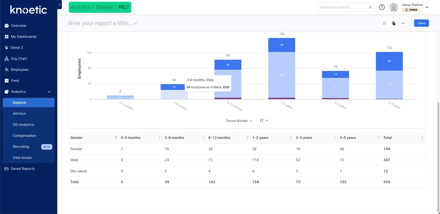Click the Female total 144 cell
440x214 pixels.
[387, 149]
